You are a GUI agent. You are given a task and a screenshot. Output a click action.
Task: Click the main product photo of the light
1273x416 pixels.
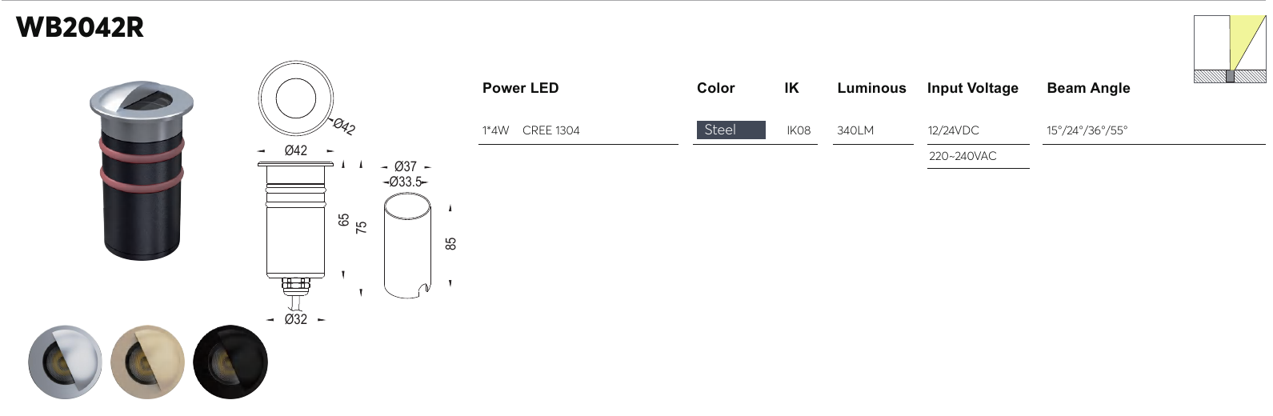(142, 170)
